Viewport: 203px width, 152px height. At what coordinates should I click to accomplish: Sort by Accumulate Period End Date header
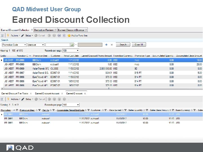pyautogui.click(x=70, y=110)
